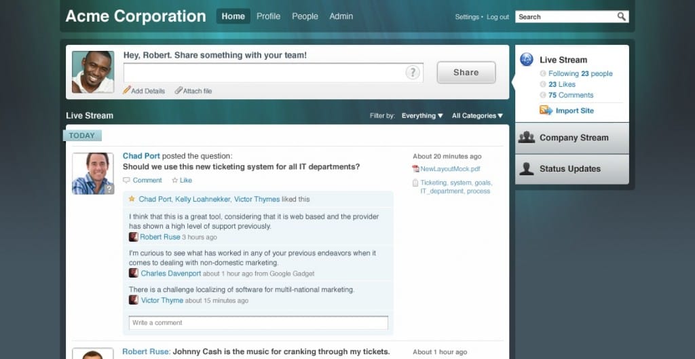The image size is (695, 359).
Task: Click the goals tag link
Action: pos(483,183)
